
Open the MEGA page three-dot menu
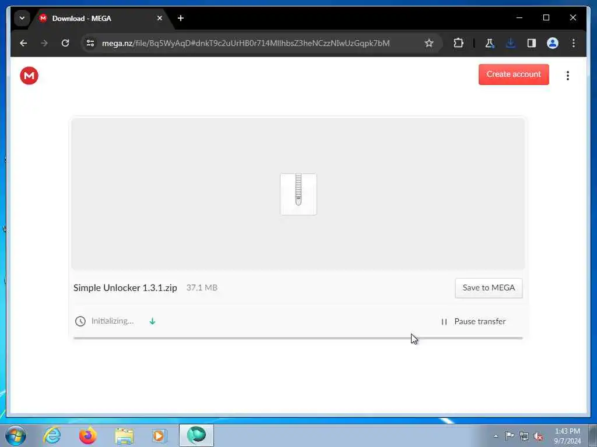(x=567, y=76)
